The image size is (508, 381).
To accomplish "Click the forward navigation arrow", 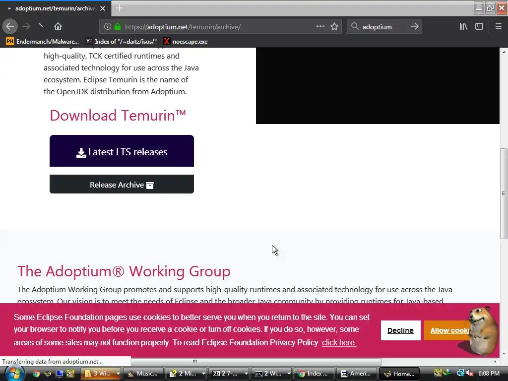I will coord(26,26).
